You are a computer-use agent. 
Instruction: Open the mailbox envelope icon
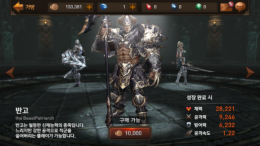pos(226,7)
